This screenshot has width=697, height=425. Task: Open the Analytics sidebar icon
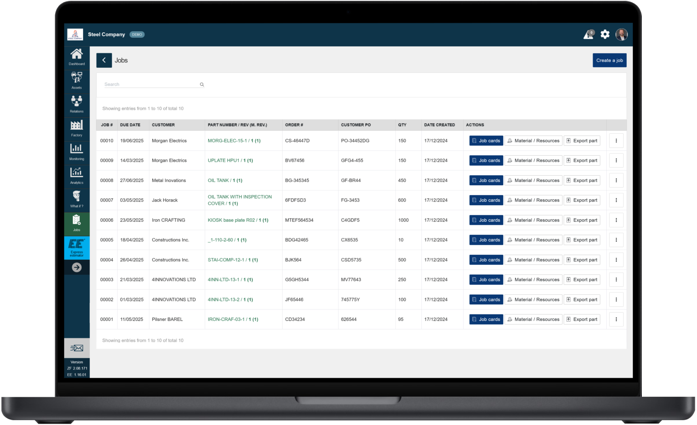77,175
